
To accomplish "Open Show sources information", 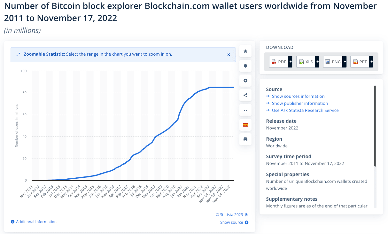I will (298, 96).
